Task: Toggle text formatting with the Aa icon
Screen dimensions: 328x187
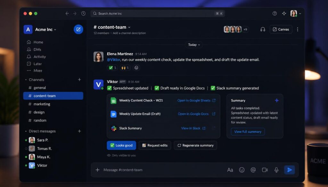Action: [230, 170]
